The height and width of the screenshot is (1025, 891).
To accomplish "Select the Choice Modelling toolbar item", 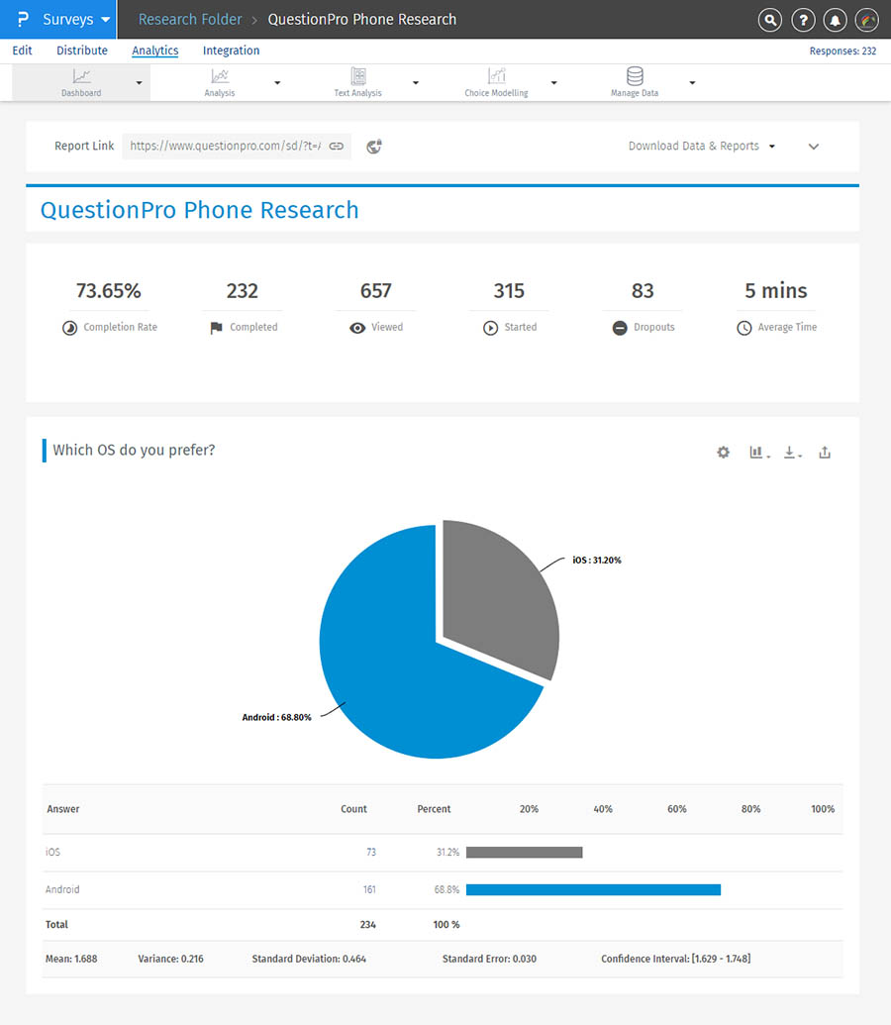I will 495,82.
